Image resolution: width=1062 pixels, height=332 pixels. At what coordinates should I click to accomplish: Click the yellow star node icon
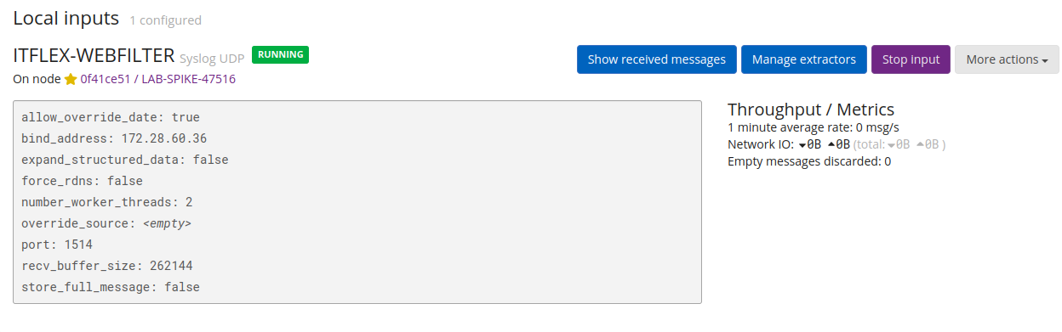pyautogui.click(x=71, y=79)
